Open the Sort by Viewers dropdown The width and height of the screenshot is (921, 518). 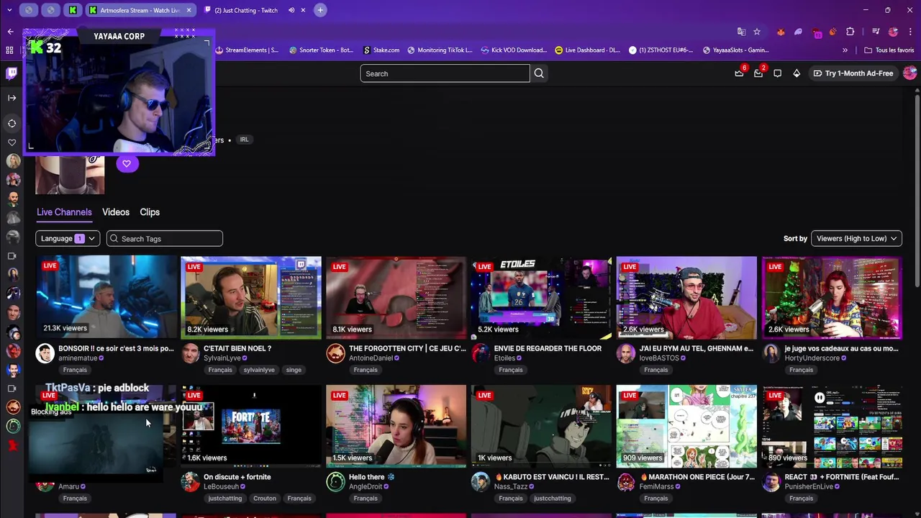[856, 238]
